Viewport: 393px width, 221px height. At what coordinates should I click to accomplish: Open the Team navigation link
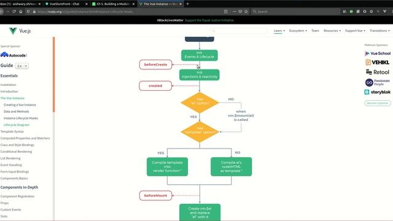coord(315,31)
